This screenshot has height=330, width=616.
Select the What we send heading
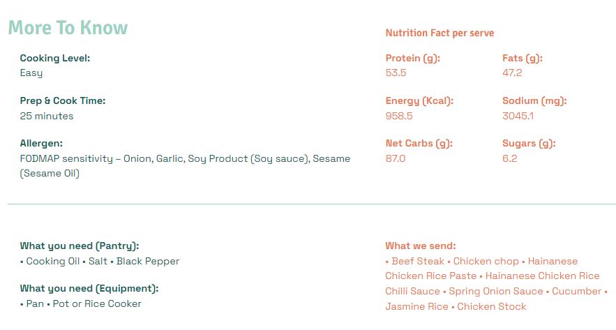pyautogui.click(x=421, y=246)
